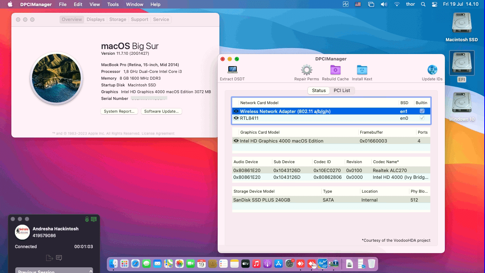
Task: Open the Tools menu
Action: [113, 4]
